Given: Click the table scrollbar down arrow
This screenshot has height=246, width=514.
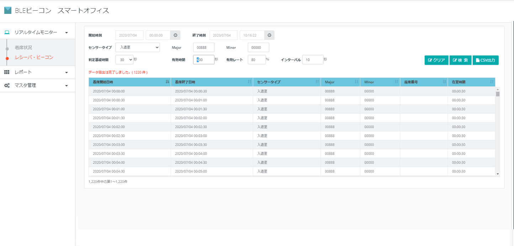Looking at the screenshot, I should [498, 174].
